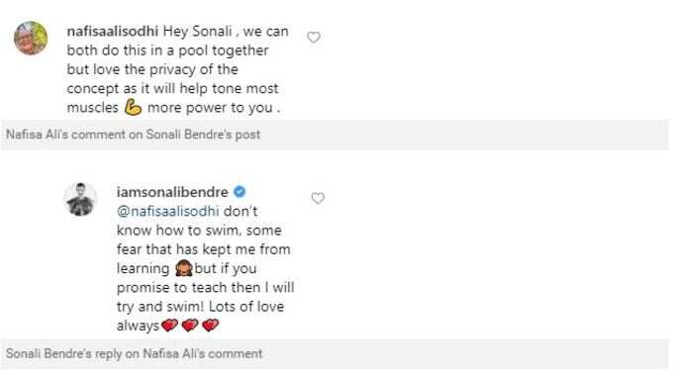The image size is (673, 378).
Task: Open nafisaalisodhi's profile picture
Action: (x=31, y=39)
